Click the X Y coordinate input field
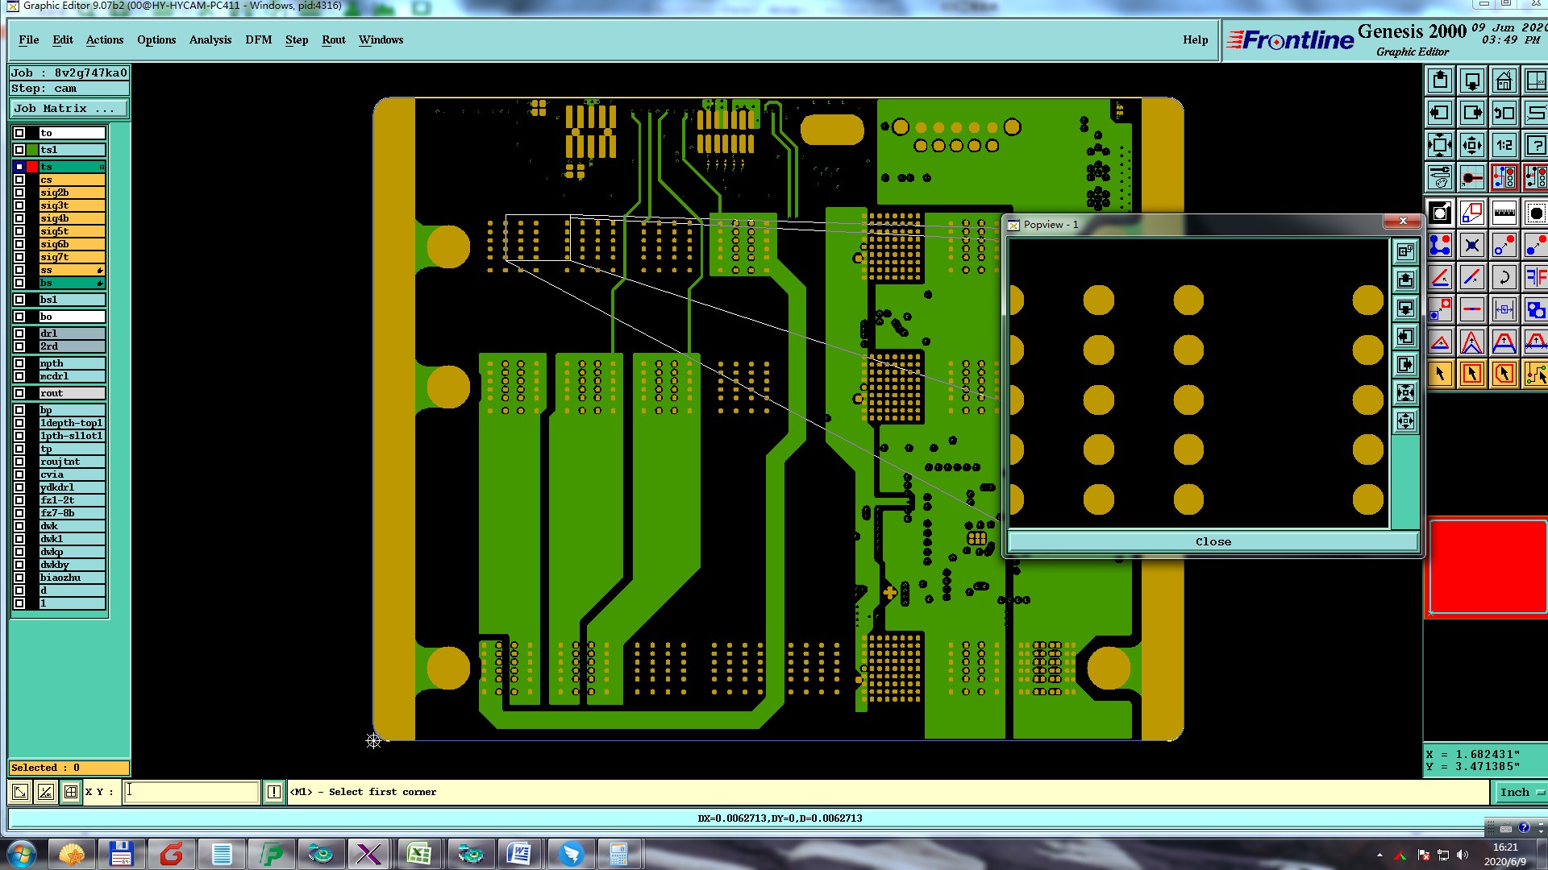 tap(192, 793)
